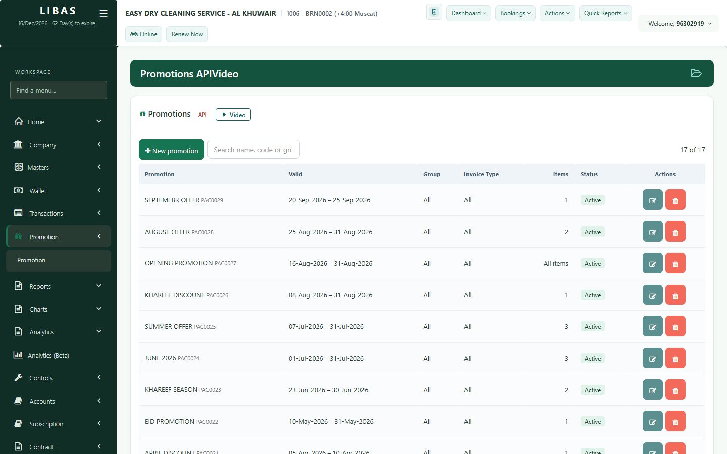Viewport: 727px width, 454px height.
Task: Open the Quick Reports dropdown
Action: 605,13
